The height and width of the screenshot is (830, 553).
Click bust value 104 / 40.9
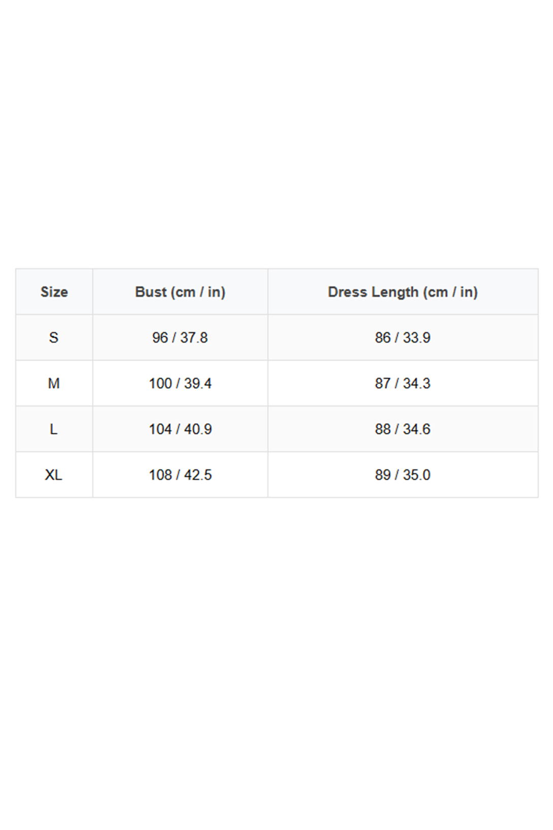pyautogui.click(x=180, y=429)
